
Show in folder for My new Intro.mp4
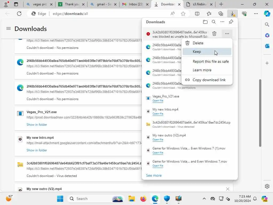pos(37,150)
